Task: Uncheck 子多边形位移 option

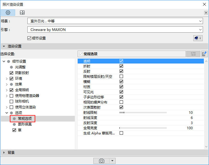Action: 121,97
